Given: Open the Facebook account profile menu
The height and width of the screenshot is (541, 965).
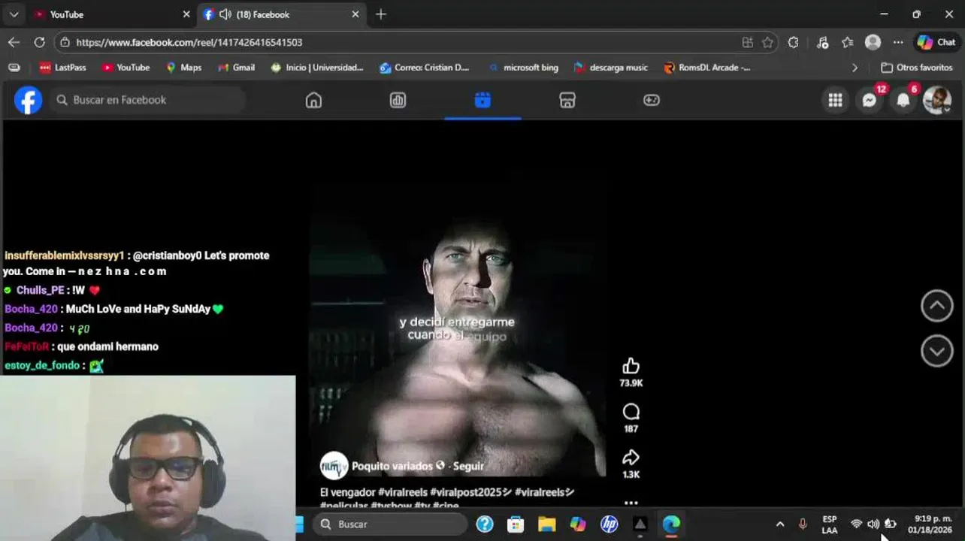Looking at the screenshot, I should pyautogui.click(x=937, y=100).
